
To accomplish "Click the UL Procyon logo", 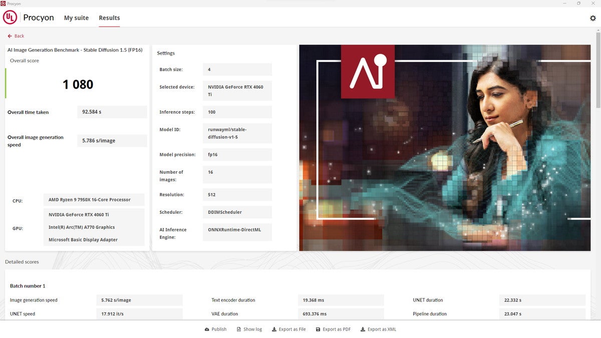I will (10, 17).
